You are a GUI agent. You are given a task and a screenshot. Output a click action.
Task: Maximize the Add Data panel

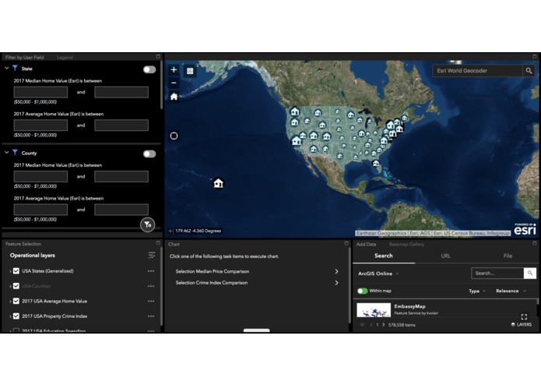click(x=535, y=243)
